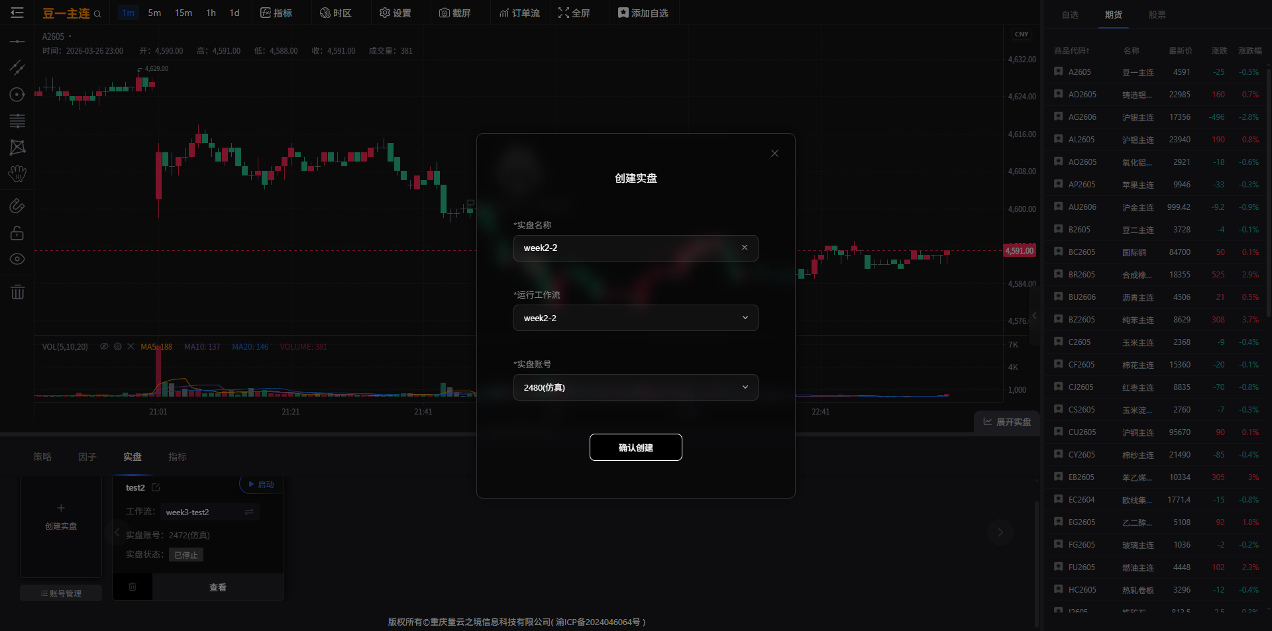
Task: Click the edit icon next to test2
Action: pyautogui.click(x=156, y=487)
